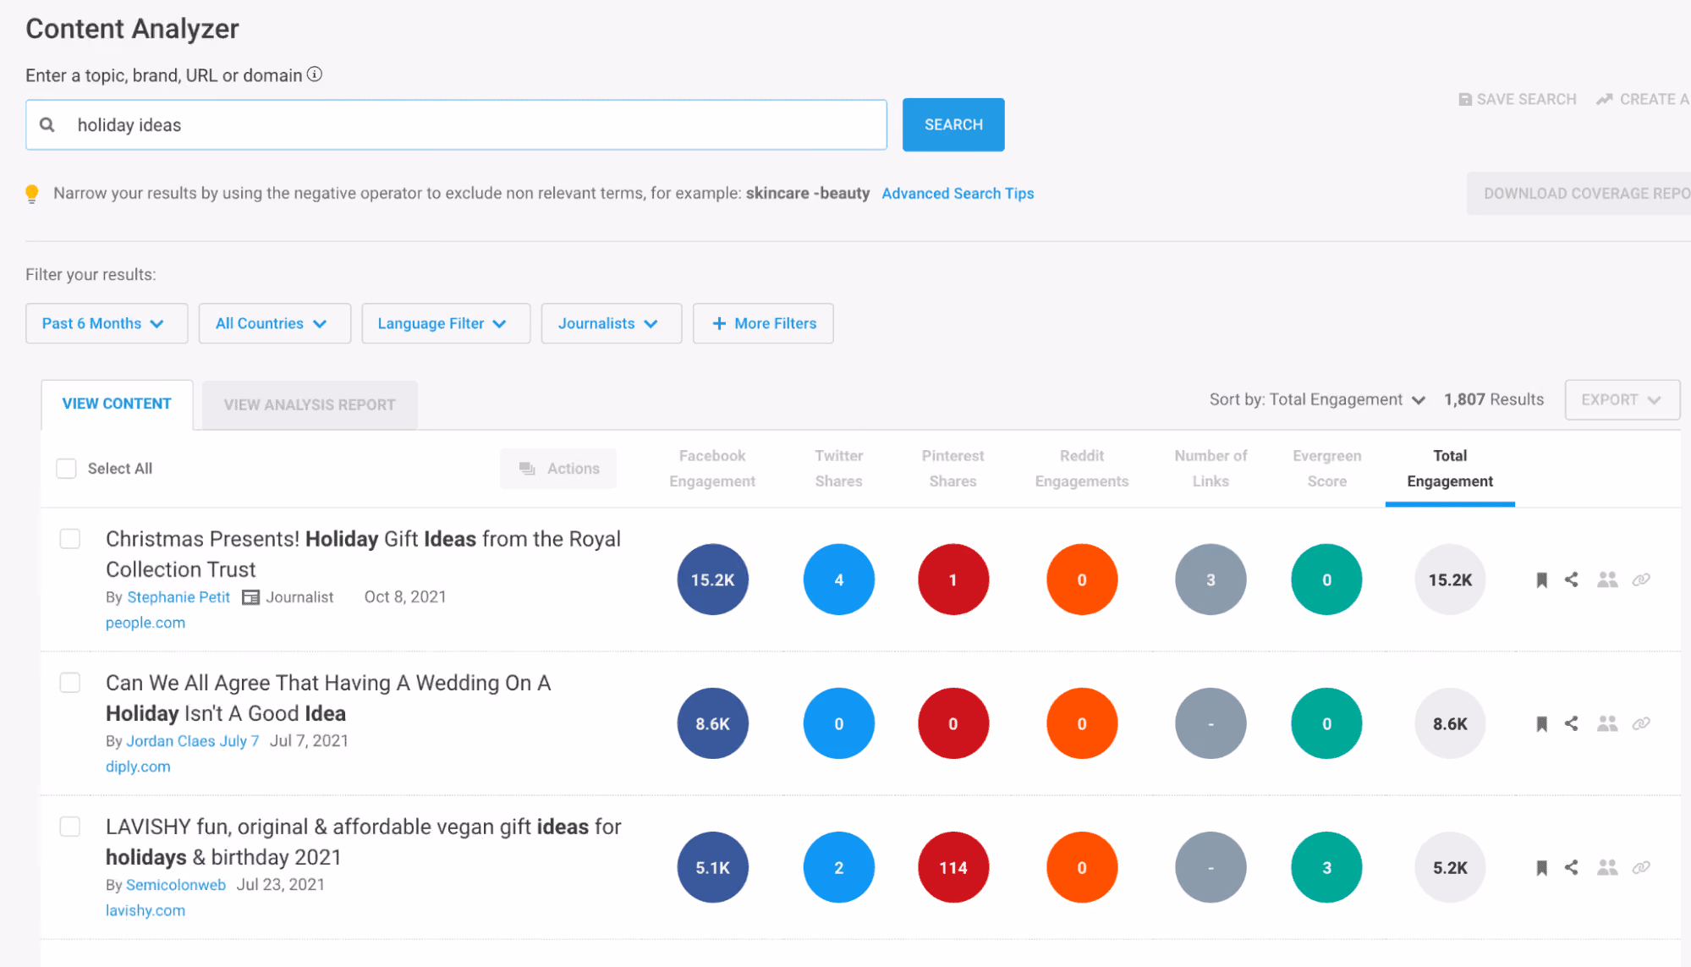Open the Christmas Presents Holiday Gift Ideas article
This screenshot has height=967, width=1691.
pyautogui.click(x=363, y=554)
